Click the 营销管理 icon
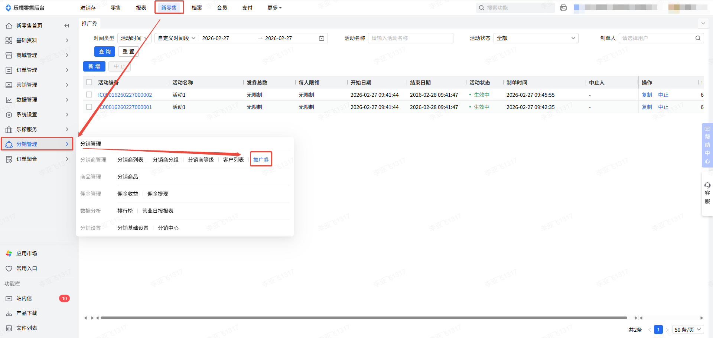713x338 pixels. coord(9,85)
